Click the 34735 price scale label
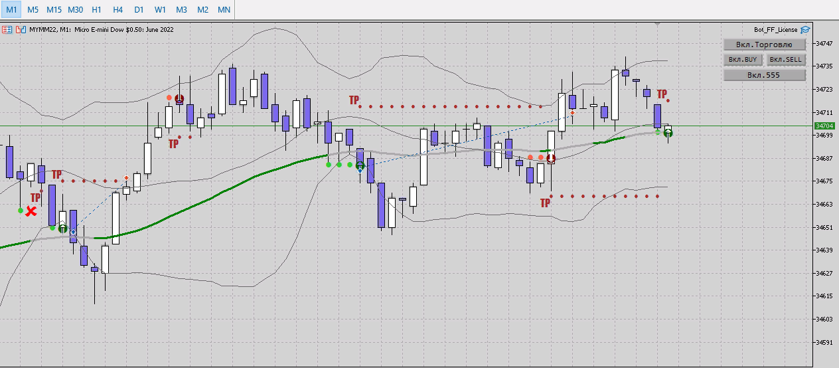This screenshot has width=839, height=368. (x=825, y=66)
